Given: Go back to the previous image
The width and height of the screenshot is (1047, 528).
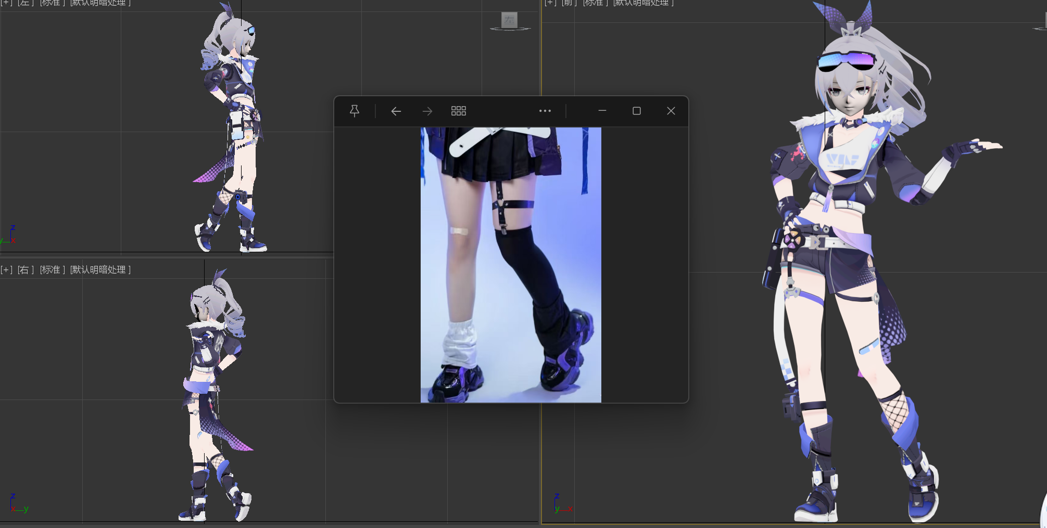Looking at the screenshot, I should point(396,111).
